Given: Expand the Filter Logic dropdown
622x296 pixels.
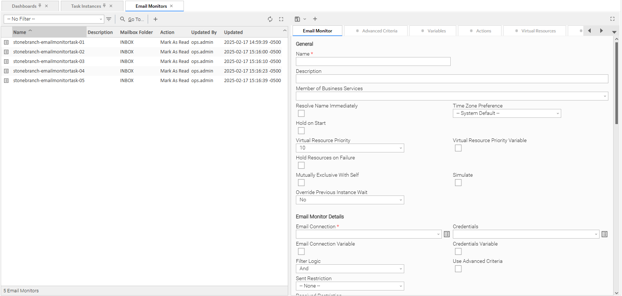Looking at the screenshot, I should (x=350, y=269).
